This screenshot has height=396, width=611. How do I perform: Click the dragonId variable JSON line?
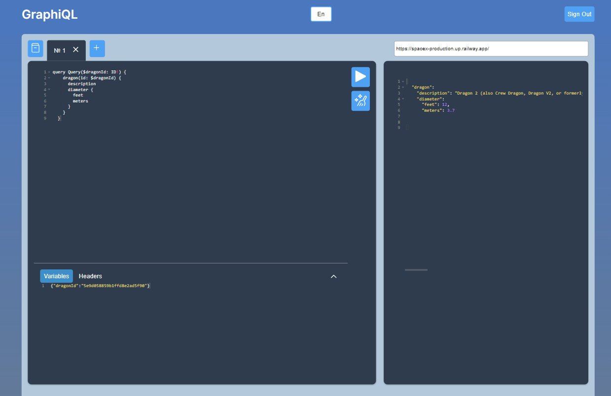tap(100, 286)
